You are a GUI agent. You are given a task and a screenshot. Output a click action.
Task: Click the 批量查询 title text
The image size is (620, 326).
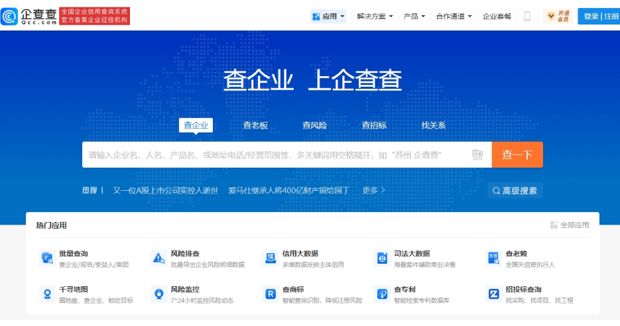74,254
